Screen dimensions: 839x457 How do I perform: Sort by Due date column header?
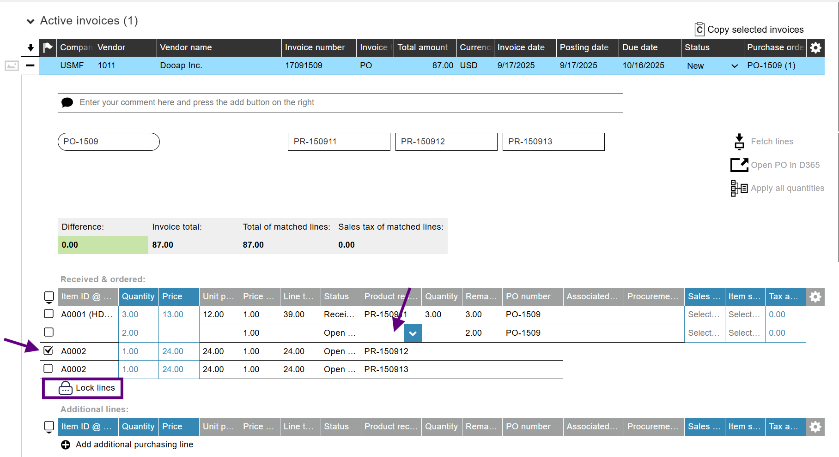point(640,47)
